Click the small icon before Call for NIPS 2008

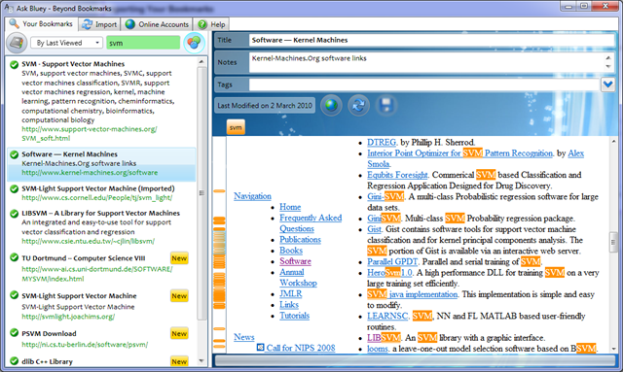260,347
